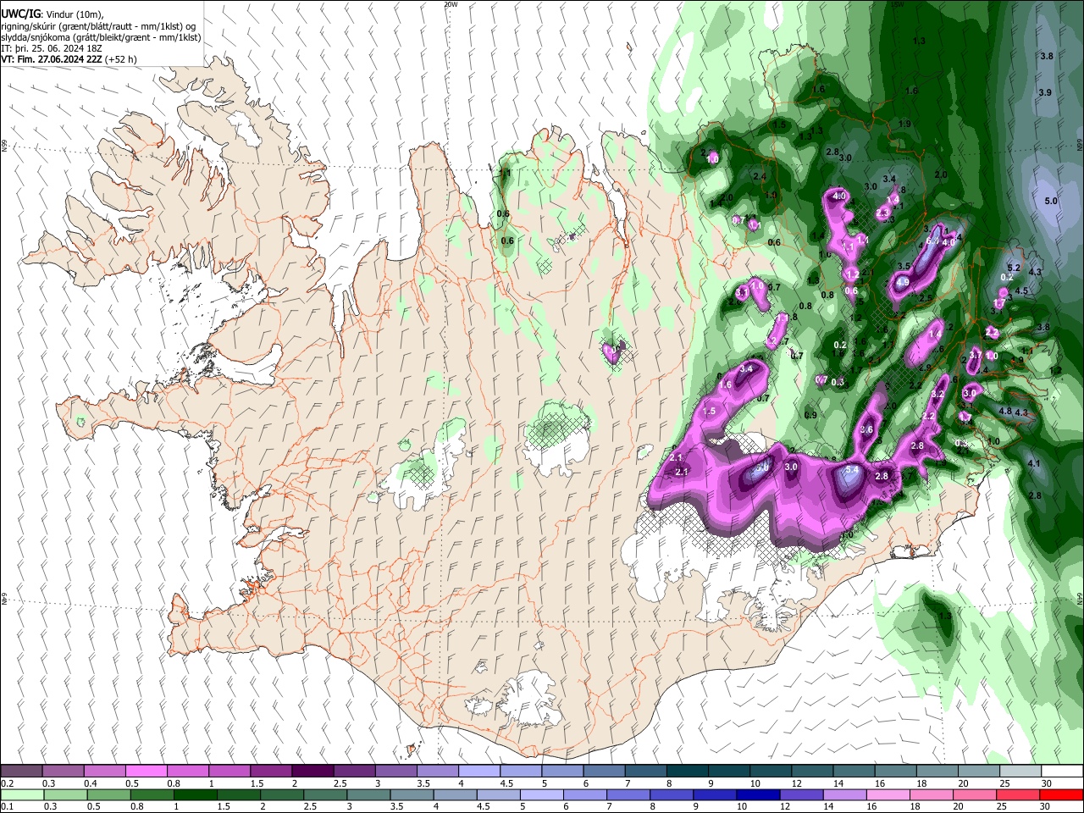Pick the white swatch after 30 in top scale
Screen dimensions: 1084x813
pos(1061,771)
